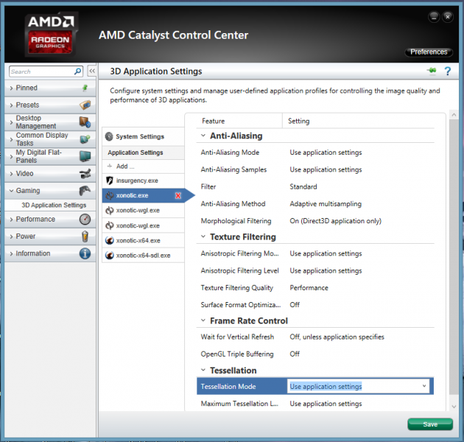Click the Gaming controller icon

pos(85,191)
